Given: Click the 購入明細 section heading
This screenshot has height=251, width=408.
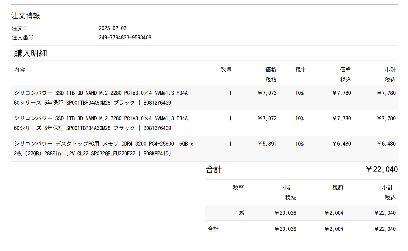Looking at the screenshot, I should (30, 53).
